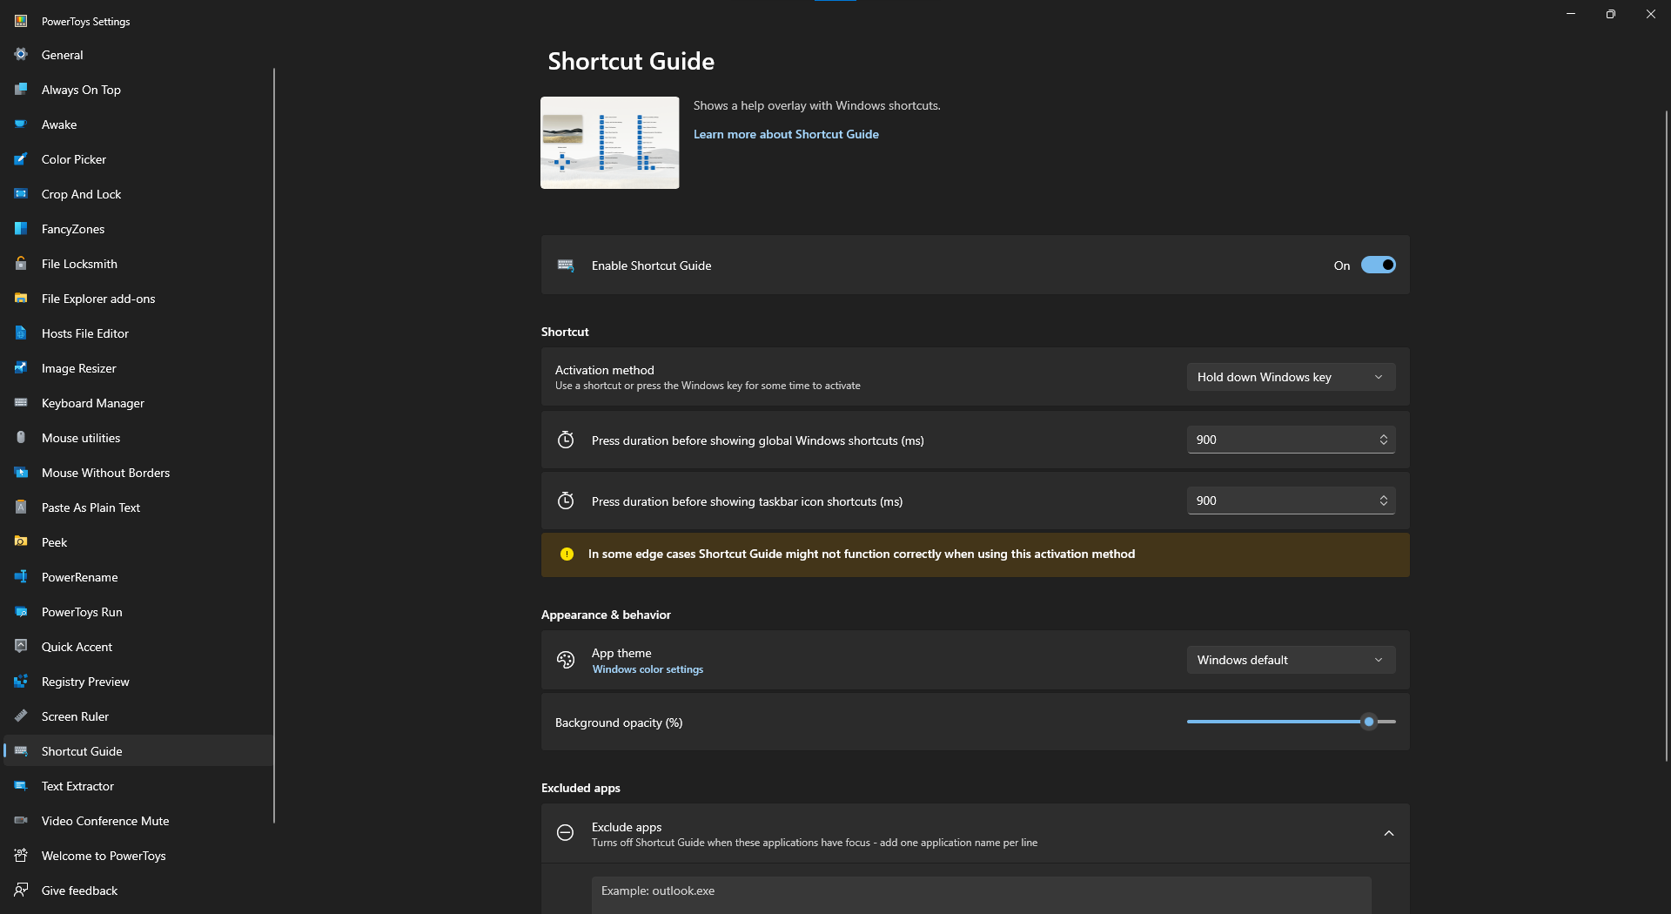Click the Video Conference Mute icon

pyautogui.click(x=21, y=821)
